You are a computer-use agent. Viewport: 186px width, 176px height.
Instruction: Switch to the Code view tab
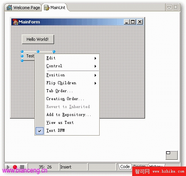(125, 167)
